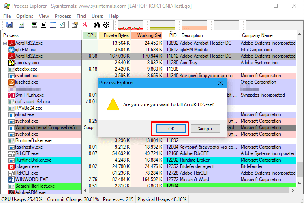Image resolution: width=304 pixels, height=203 pixels.
Task: Open the Options menu
Action: click(x=25, y=16)
